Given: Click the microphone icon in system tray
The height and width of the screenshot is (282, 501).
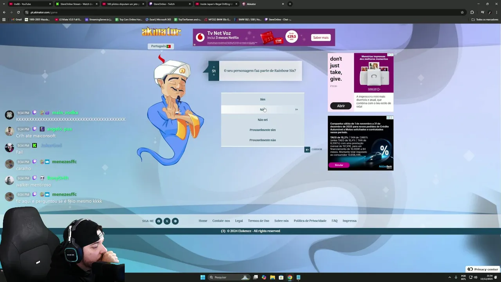Looking at the screenshot, I should pyautogui.click(x=456, y=277).
